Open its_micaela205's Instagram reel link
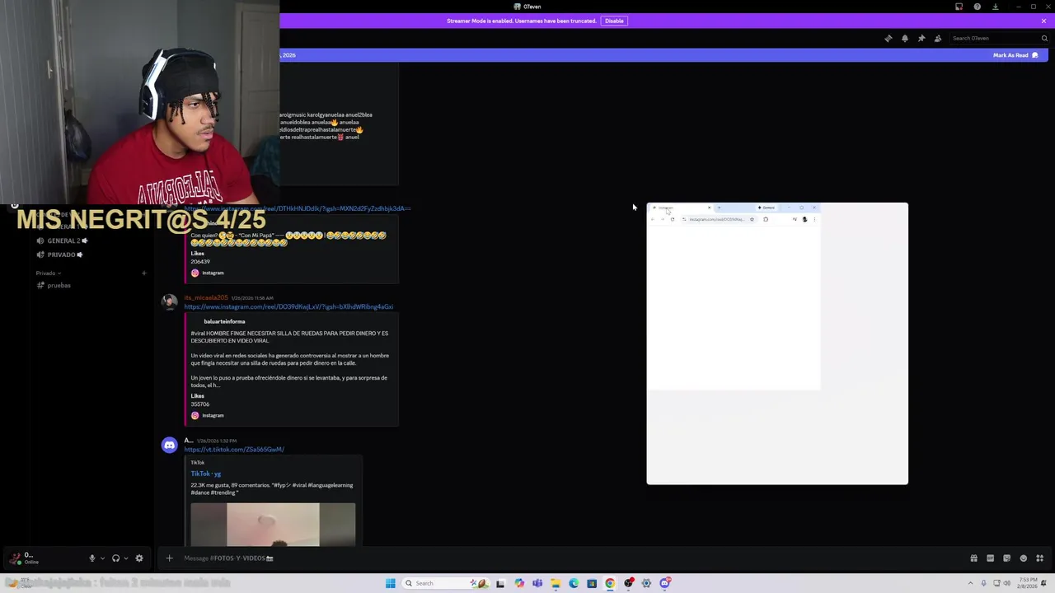Image resolution: width=1055 pixels, height=593 pixels. point(288,306)
